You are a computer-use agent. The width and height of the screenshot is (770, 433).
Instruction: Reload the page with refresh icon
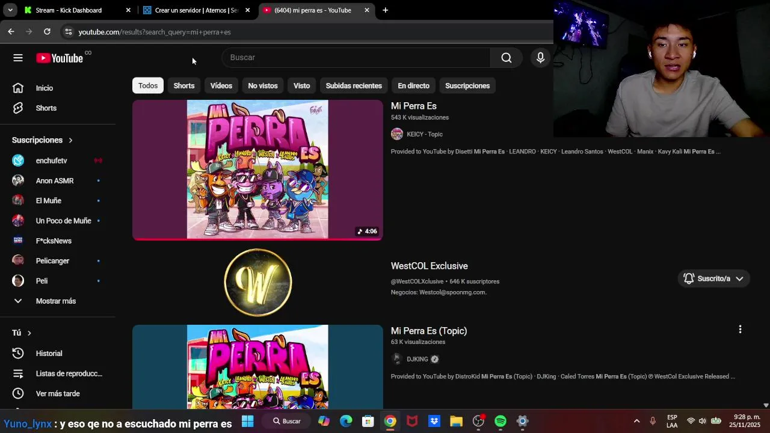tap(47, 32)
